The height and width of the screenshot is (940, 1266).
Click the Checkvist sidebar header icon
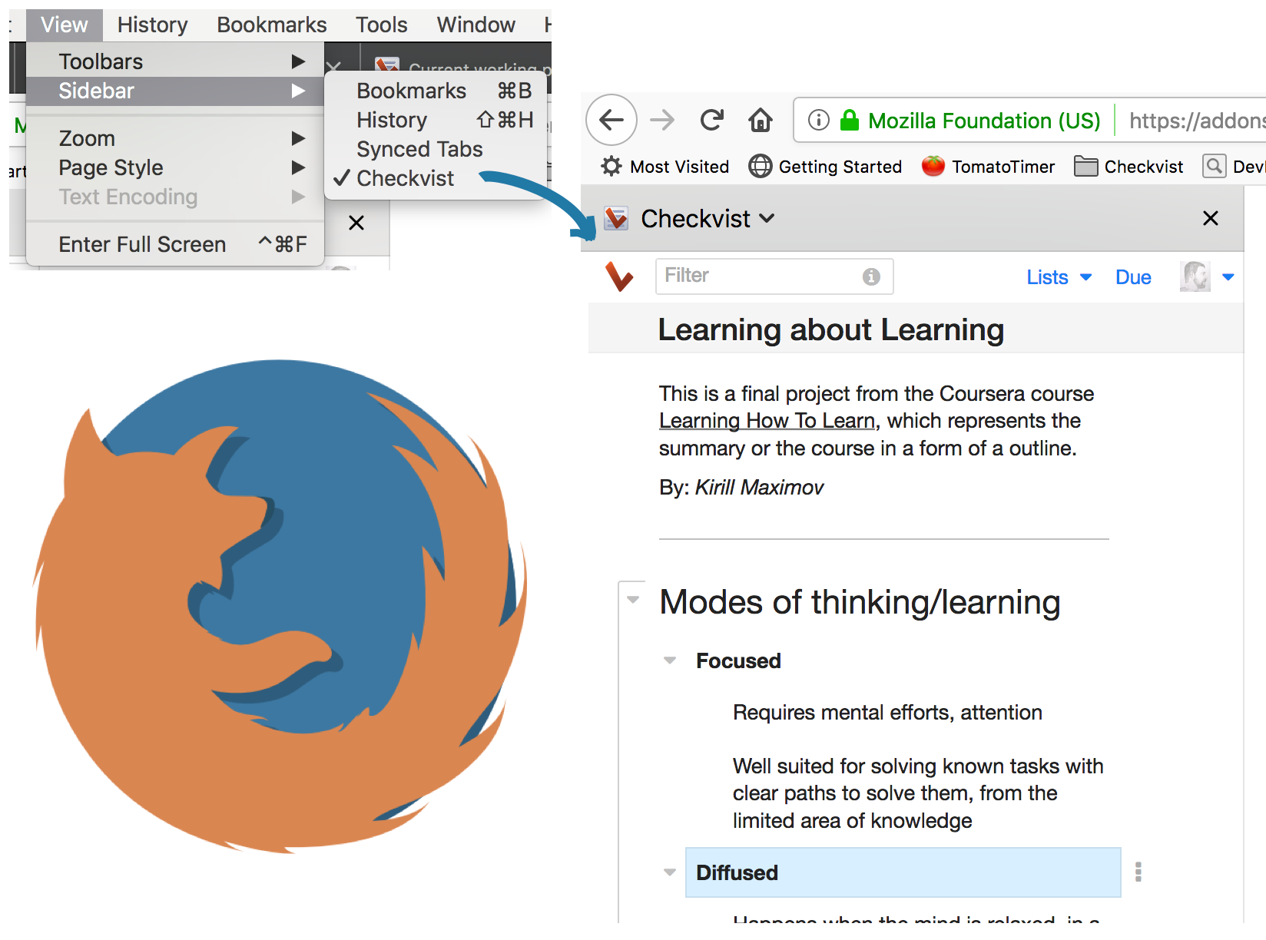tap(617, 219)
